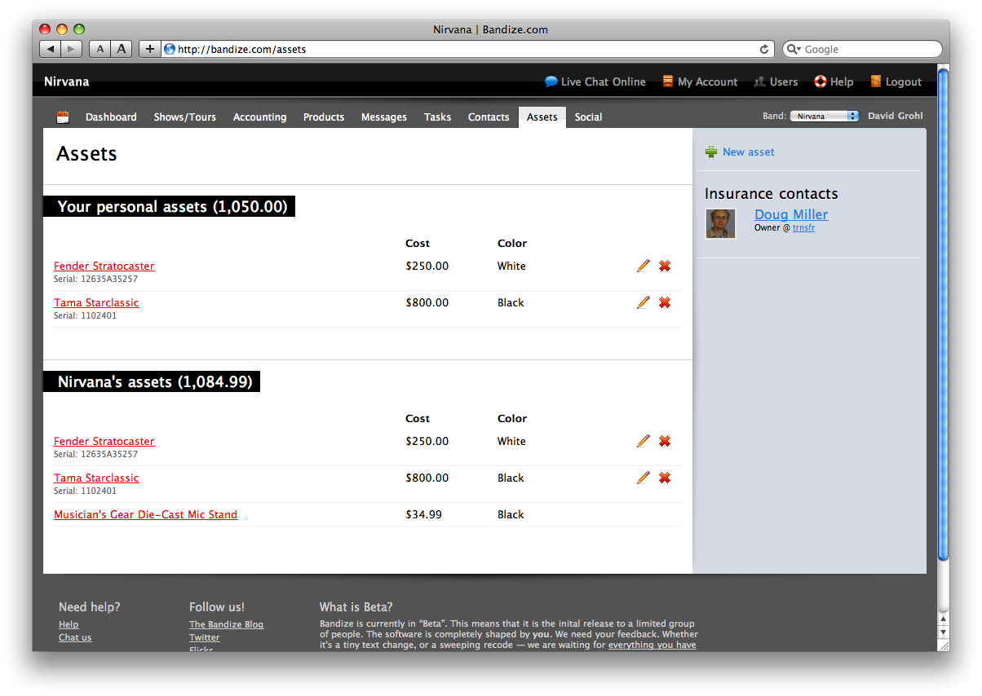Edit personal Tama Starclassic with pencil icon
Viewport: 982px width, 696px height.
[x=644, y=302]
